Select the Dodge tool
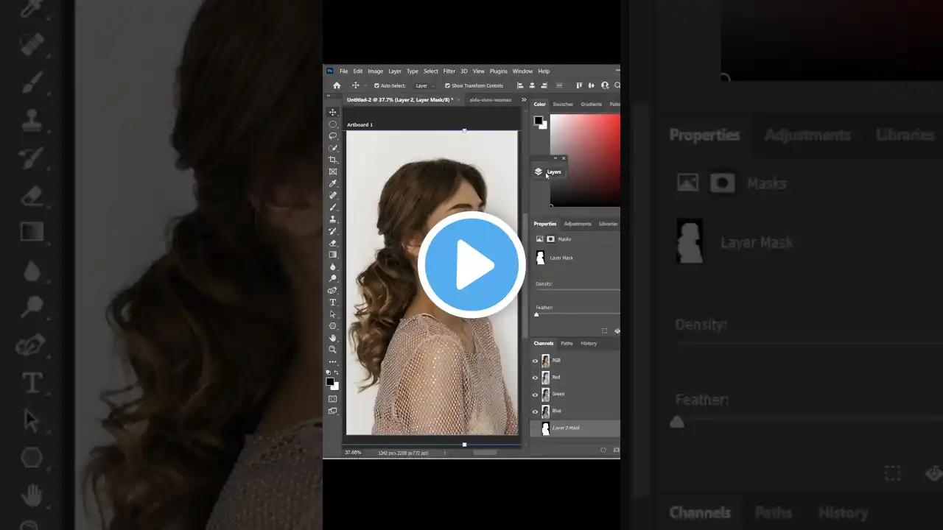This screenshot has width=943, height=530. tap(333, 278)
